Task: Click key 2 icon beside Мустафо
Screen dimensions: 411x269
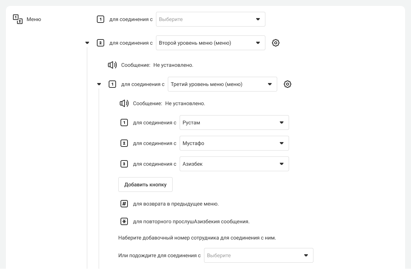Action: 124,143
